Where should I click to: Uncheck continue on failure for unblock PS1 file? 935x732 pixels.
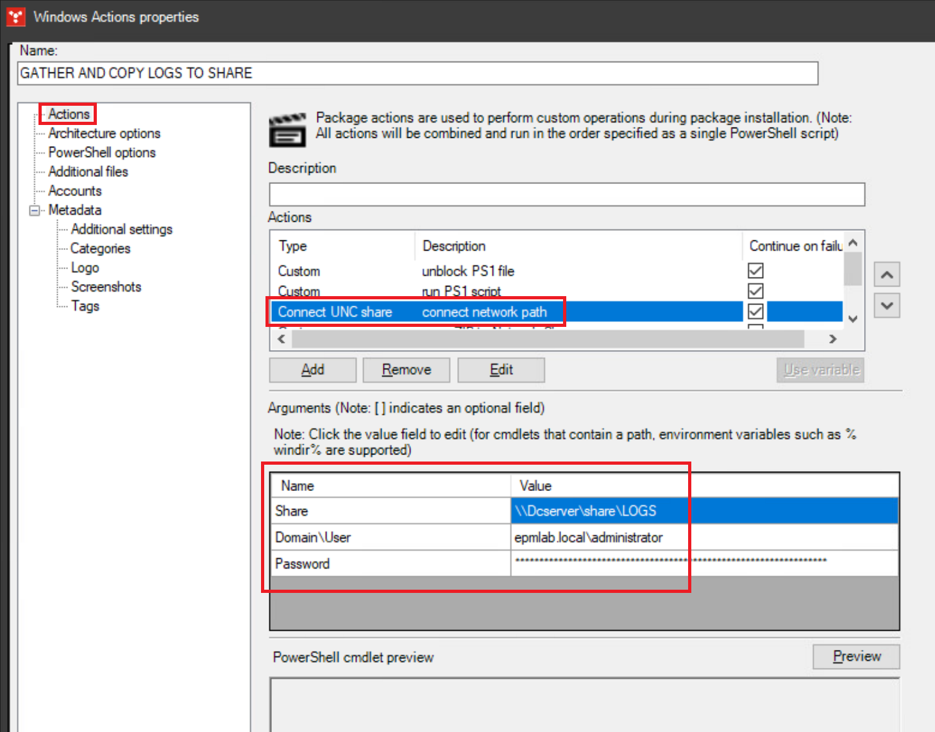(x=755, y=270)
